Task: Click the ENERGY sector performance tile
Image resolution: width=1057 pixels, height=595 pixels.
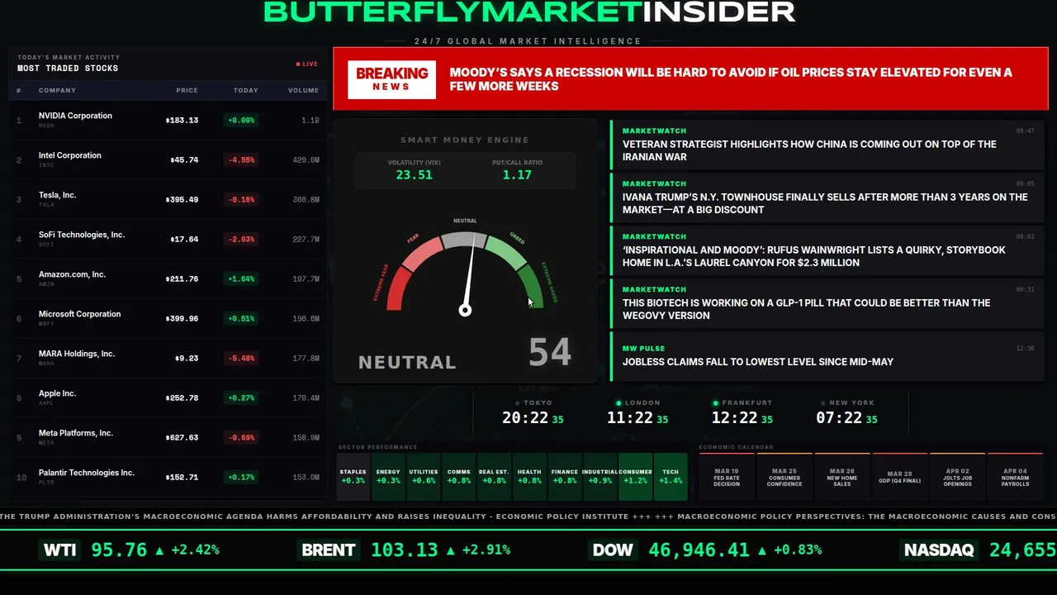Action: [388, 477]
